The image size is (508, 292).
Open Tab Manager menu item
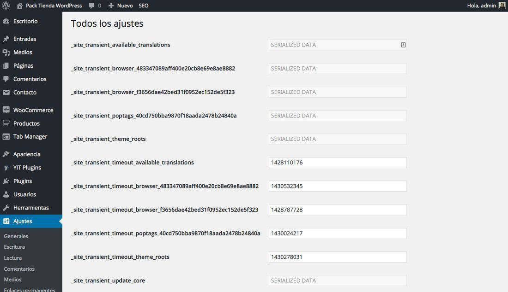click(x=31, y=137)
